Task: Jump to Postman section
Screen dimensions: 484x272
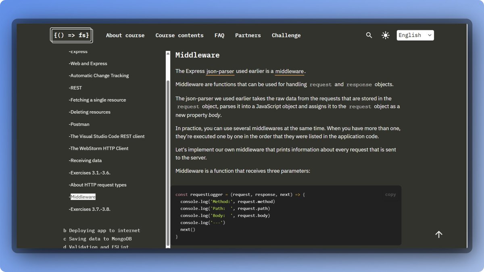Action: click(x=79, y=124)
